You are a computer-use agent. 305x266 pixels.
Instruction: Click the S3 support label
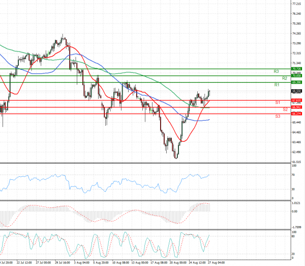tap(278, 116)
